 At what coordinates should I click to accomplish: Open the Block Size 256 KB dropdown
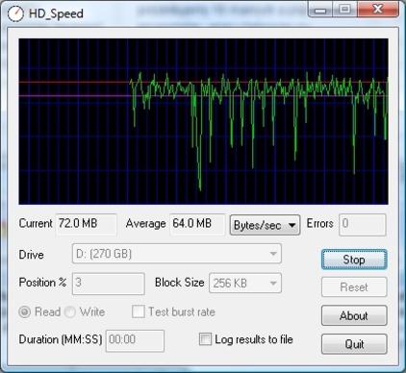pos(245,283)
